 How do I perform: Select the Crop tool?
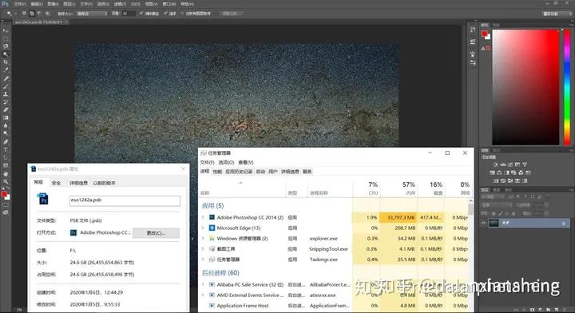click(x=5, y=62)
